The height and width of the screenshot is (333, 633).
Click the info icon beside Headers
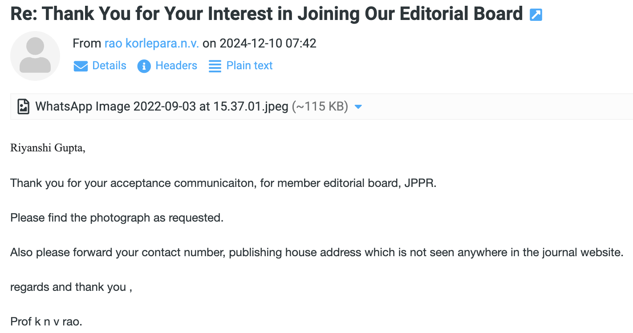144,66
